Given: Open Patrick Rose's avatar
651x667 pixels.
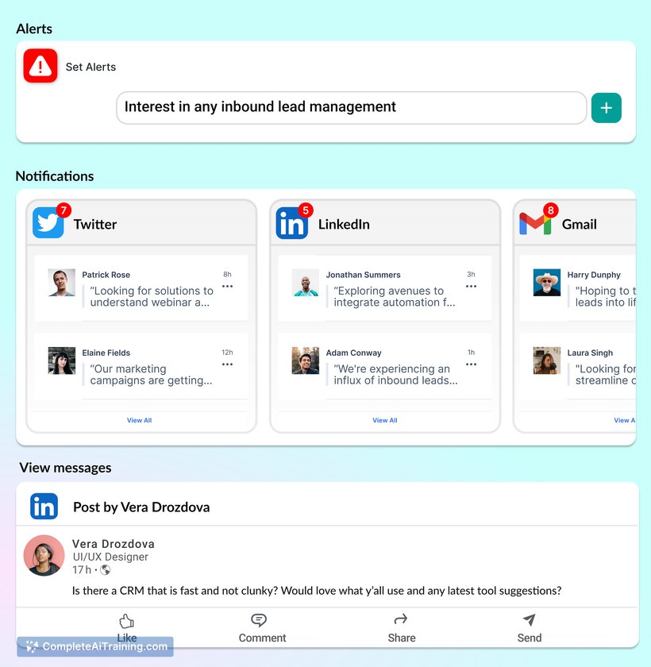Looking at the screenshot, I should [x=62, y=283].
